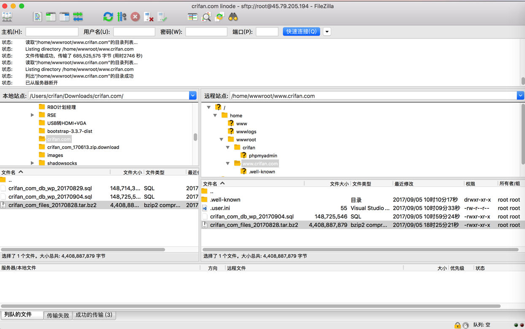
Task: Go to remote parent directory ..
Action: (363, 191)
